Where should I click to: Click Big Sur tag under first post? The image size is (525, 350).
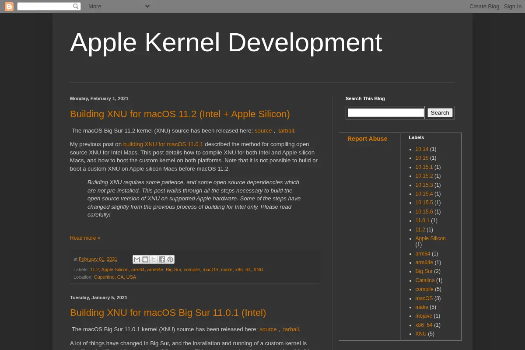[173, 269]
